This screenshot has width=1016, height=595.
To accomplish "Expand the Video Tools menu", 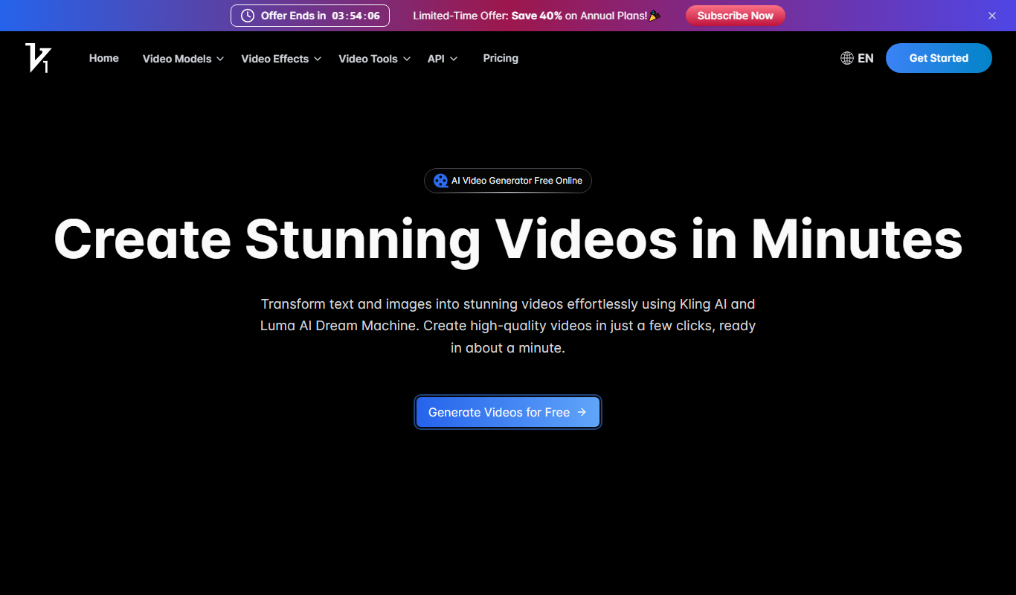I will [x=374, y=59].
